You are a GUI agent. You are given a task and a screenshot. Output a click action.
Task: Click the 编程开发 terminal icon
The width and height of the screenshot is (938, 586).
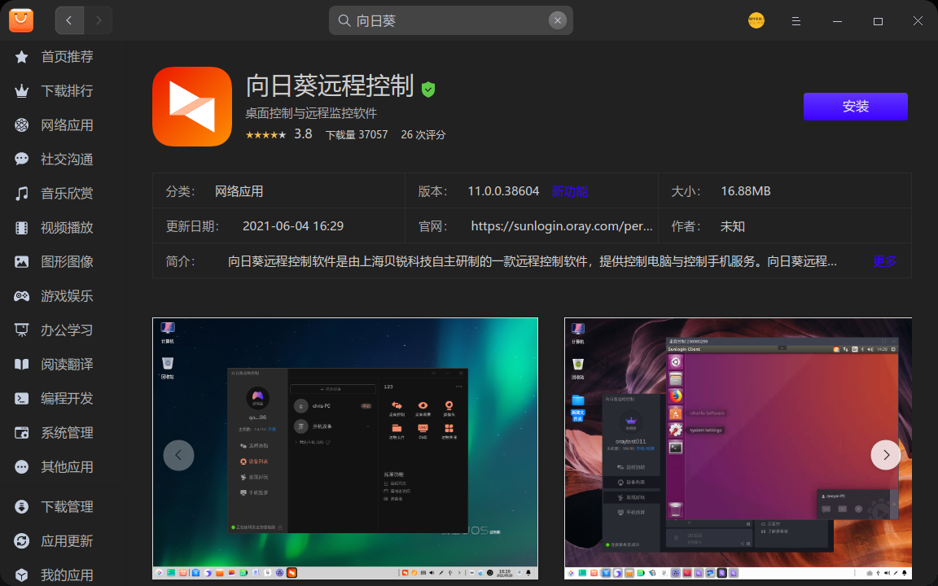click(21, 398)
